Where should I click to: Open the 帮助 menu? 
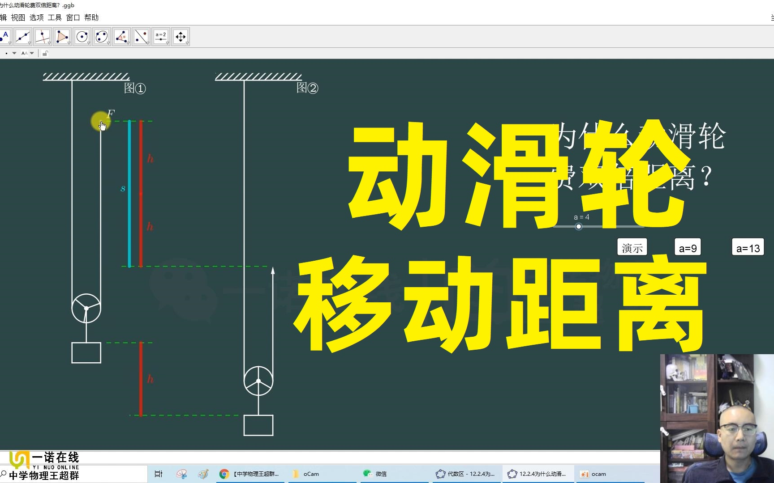[91, 17]
